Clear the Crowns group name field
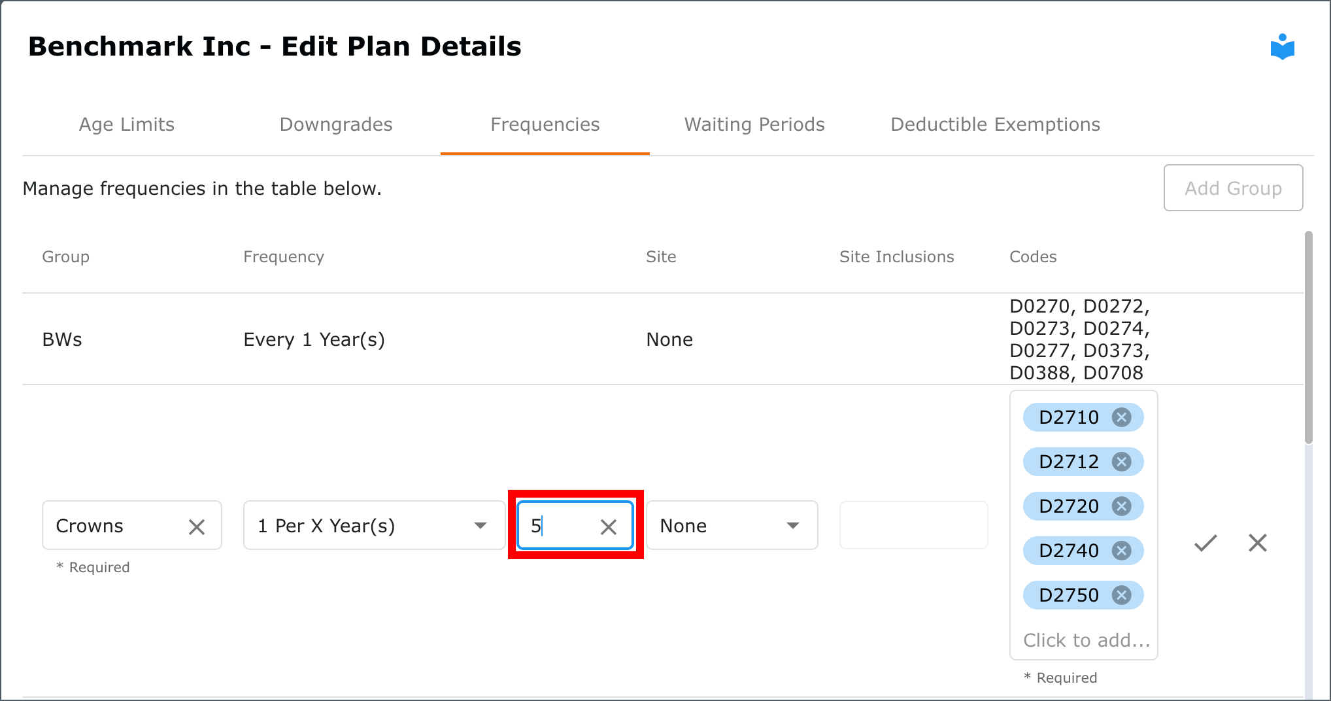Image resolution: width=1331 pixels, height=701 pixels. [197, 526]
